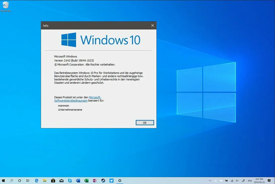Screen dimensions: 275x184
Task: Launch OneNote from taskbar
Action: [x=95, y=180]
